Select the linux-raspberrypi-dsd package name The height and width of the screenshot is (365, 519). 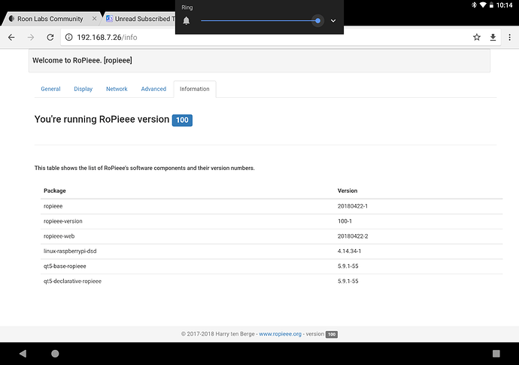click(70, 251)
